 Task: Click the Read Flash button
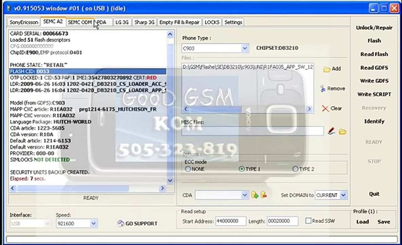point(374,54)
